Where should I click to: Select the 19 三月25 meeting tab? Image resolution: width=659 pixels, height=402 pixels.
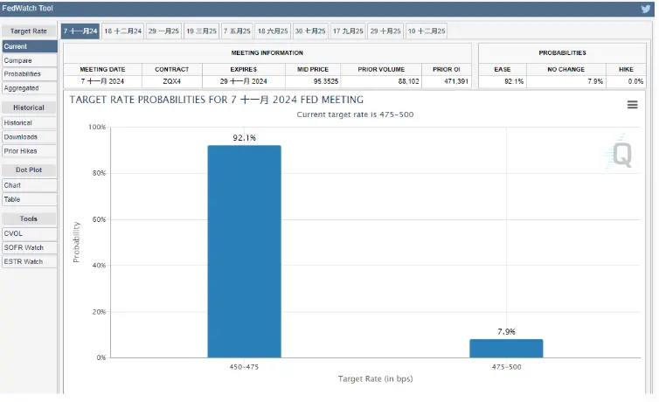202,31
